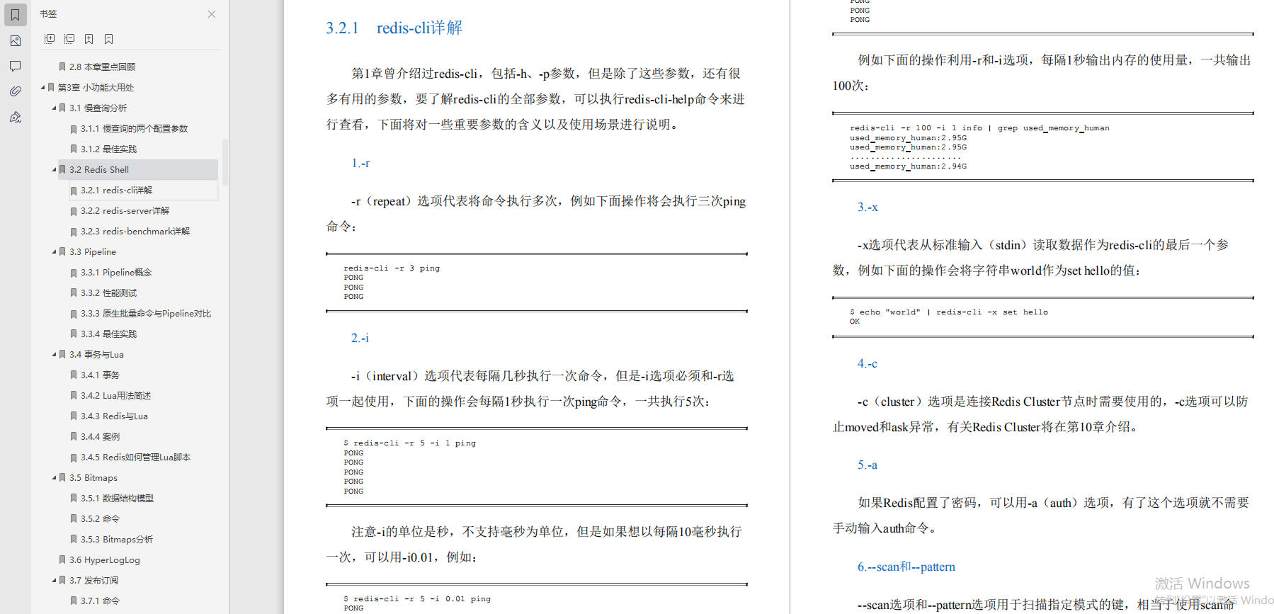Select the 3.5 Bitmaps bookmark
Image resolution: width=1274 pixels, height=614 pixels.
click(93, 478)
